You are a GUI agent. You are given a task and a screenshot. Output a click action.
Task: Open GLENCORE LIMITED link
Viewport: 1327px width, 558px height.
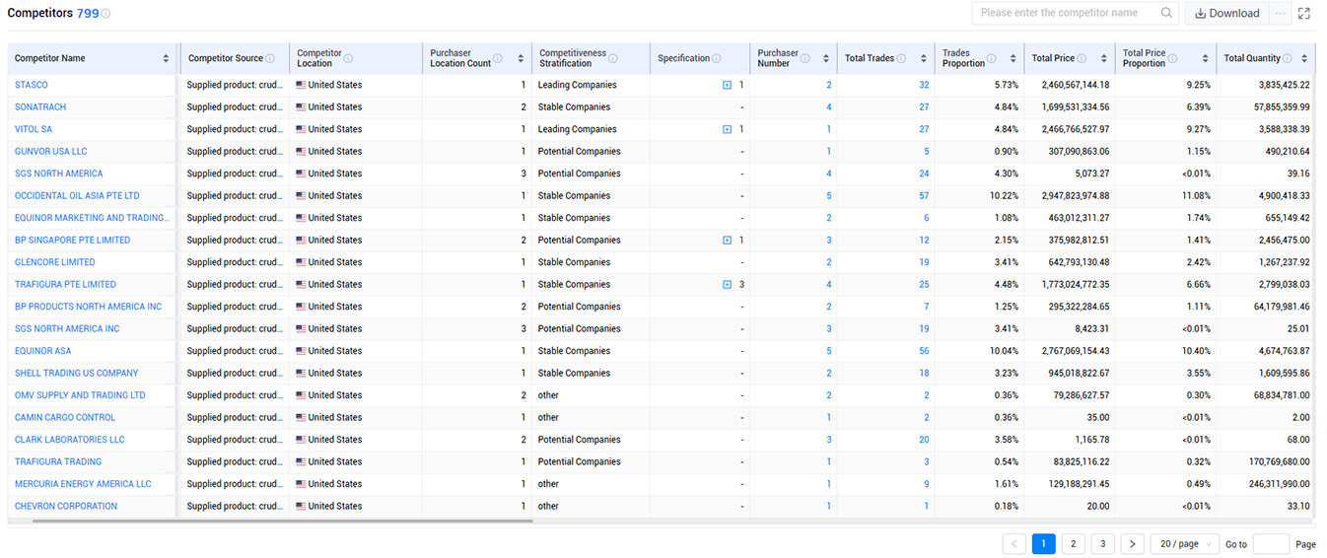[55, 262]
